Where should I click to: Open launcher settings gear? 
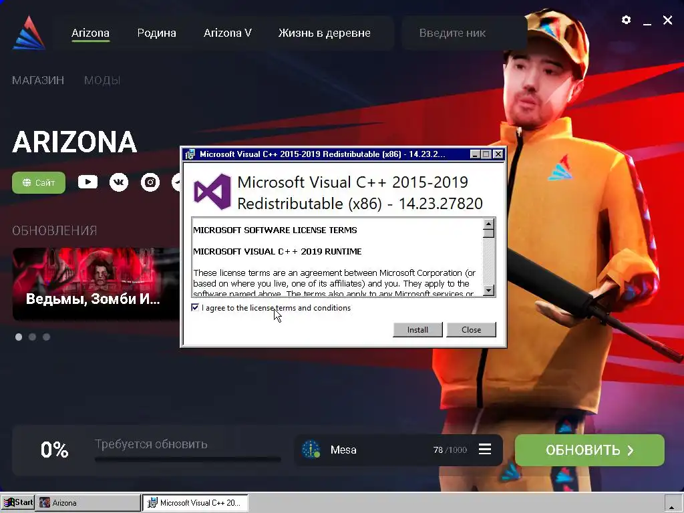coord(626,19)
